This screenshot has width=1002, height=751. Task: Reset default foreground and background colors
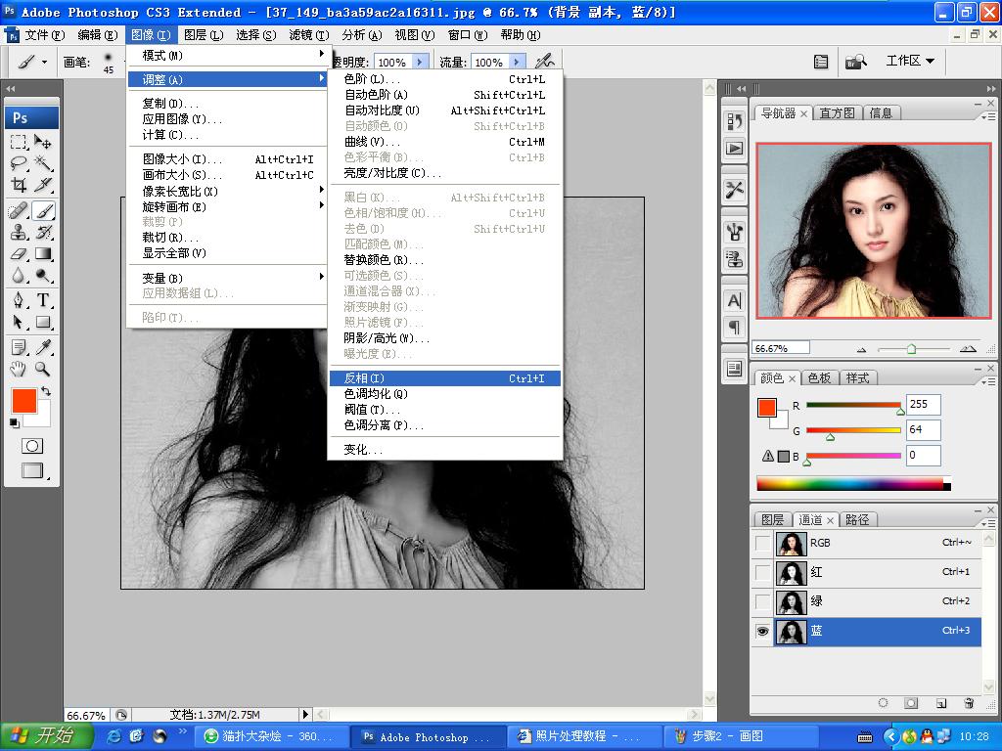(x=15, y=422)
